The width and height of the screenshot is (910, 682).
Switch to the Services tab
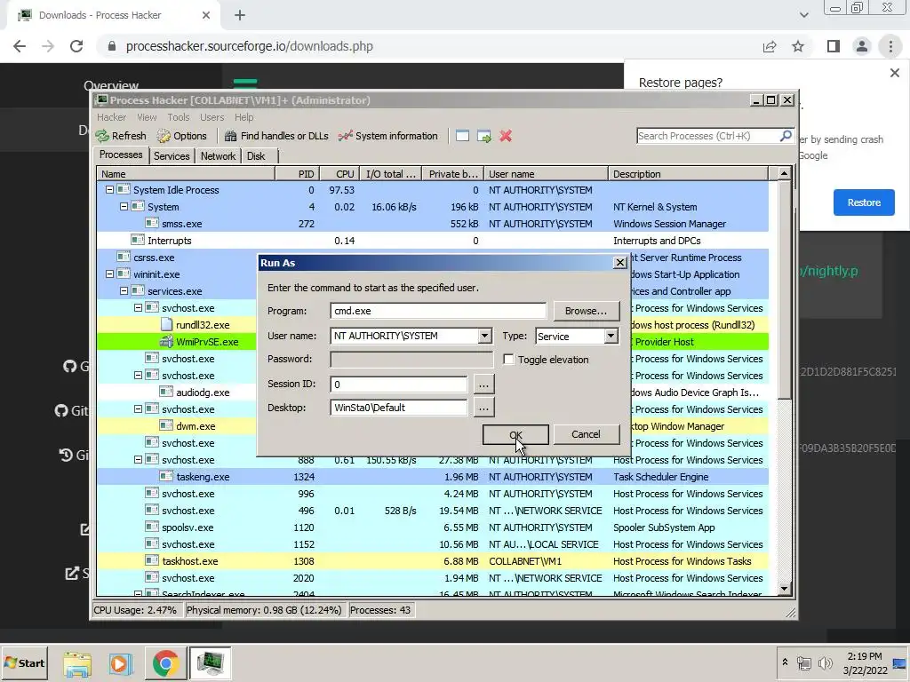click(172, 156)
